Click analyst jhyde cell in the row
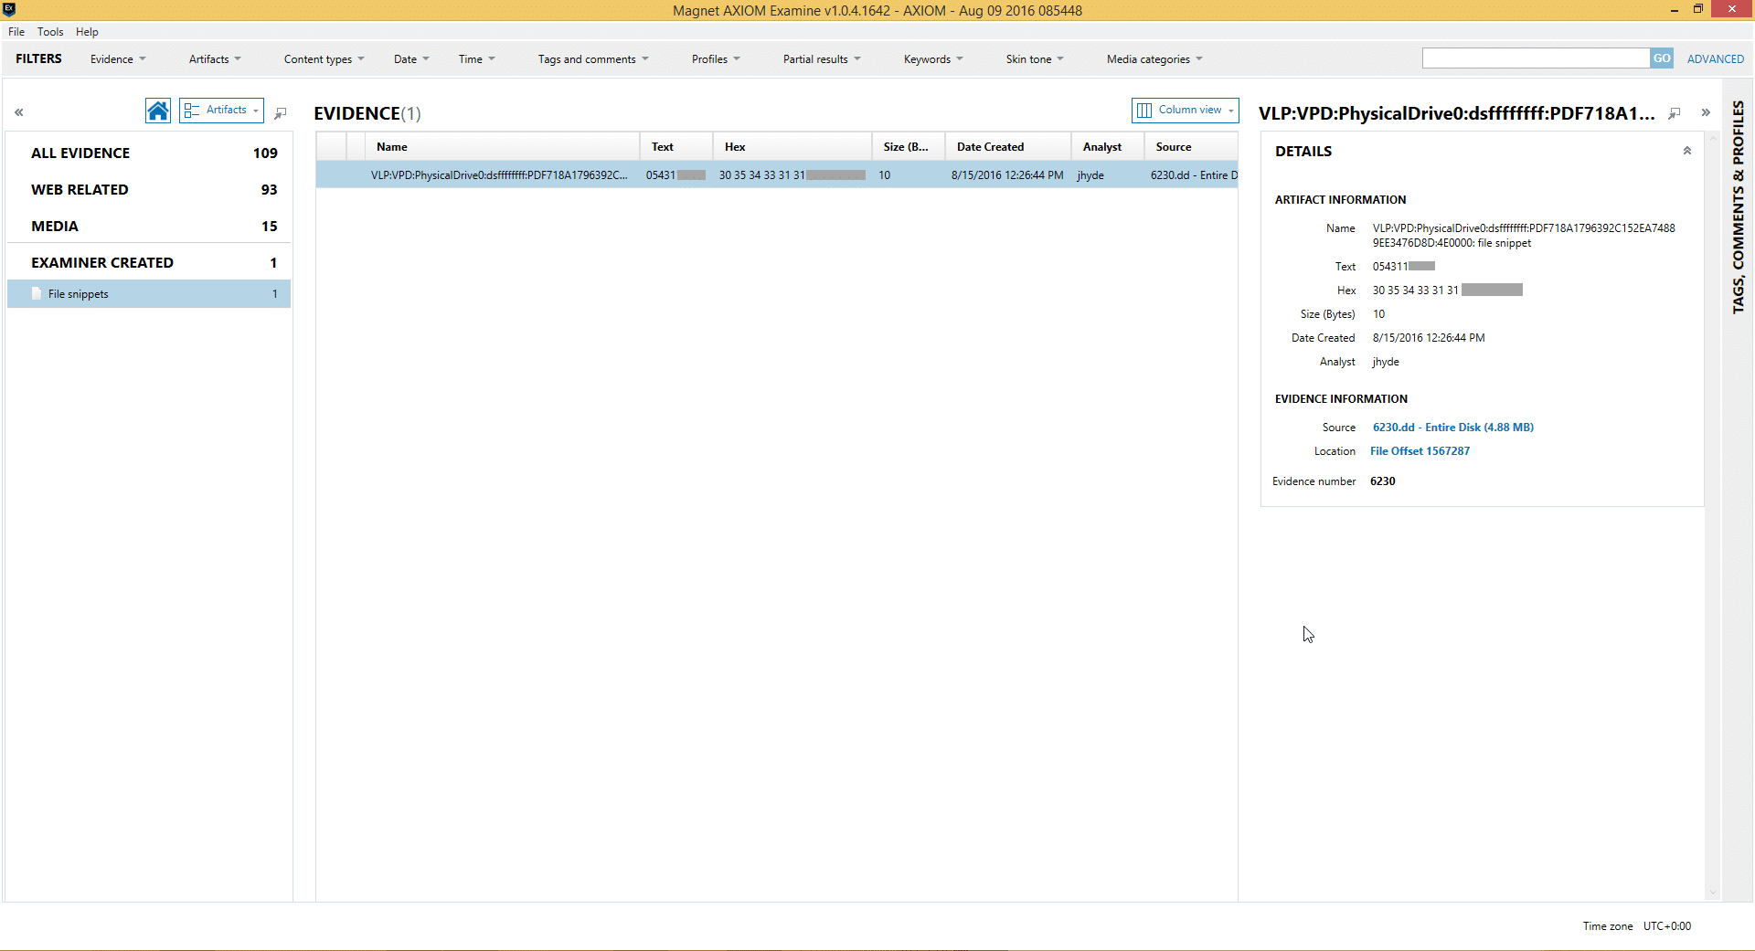Viewport: 1755px width, 951px height. coord(1090,175)
